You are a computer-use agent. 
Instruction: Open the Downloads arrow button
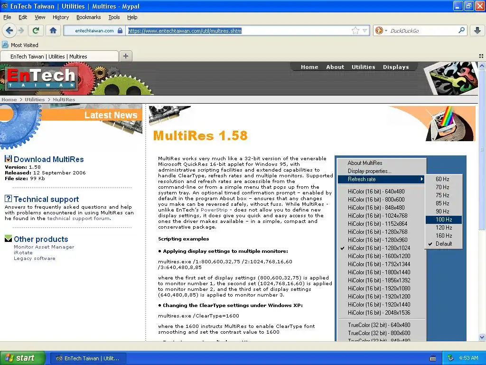[x=477, y=30]
